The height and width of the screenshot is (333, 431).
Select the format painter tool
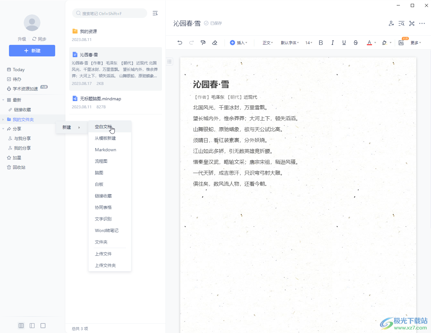(203, 43)
